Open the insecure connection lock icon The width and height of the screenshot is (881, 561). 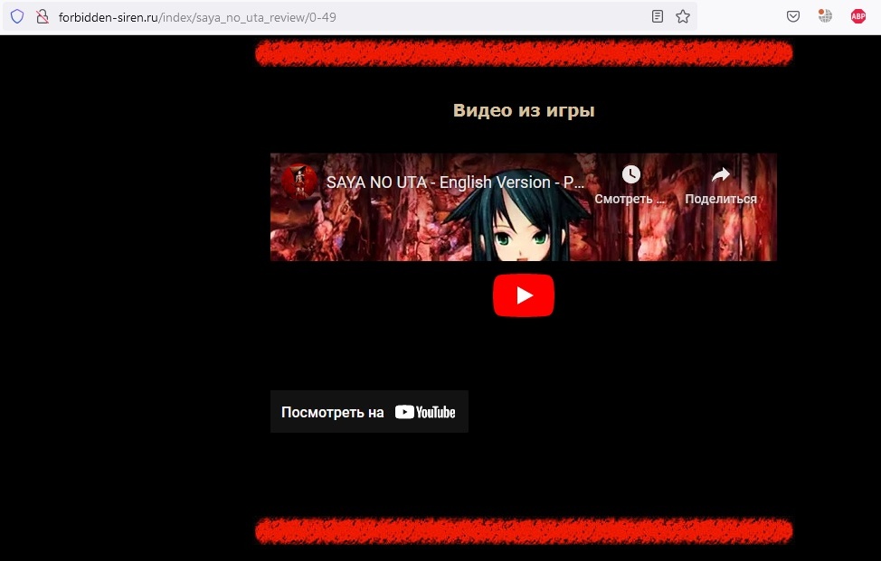(x=43, y=17)
